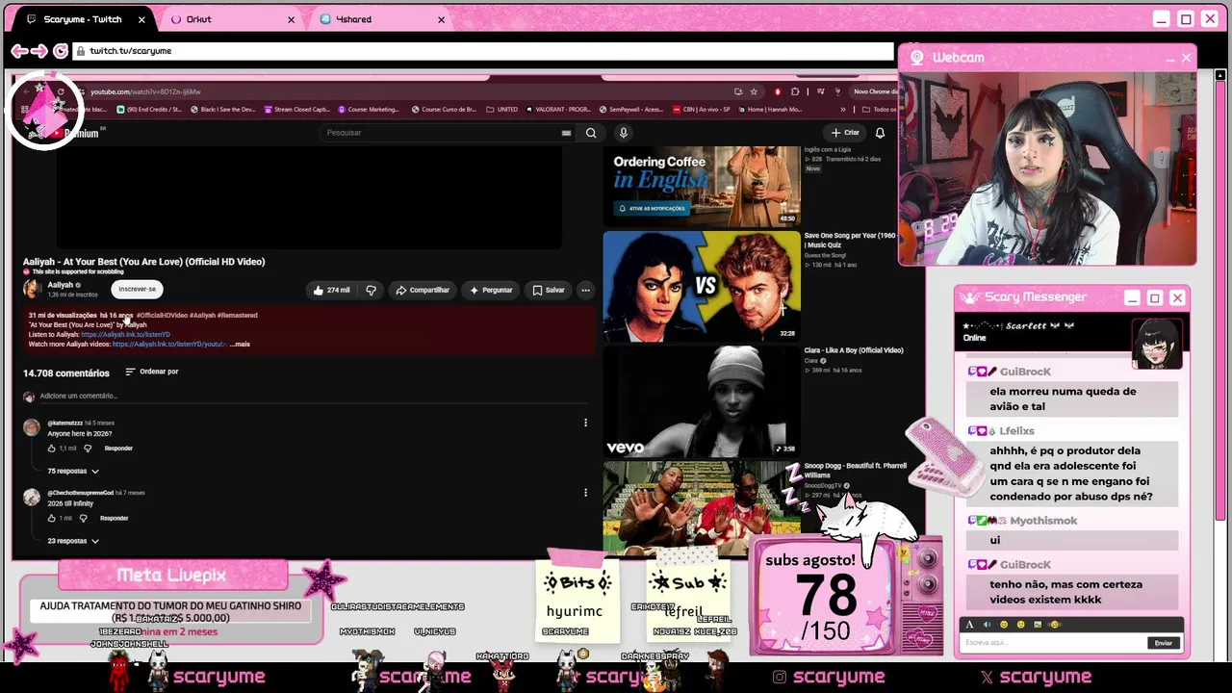Screen dimensions: 1232x693
Task: Open the Ciara - Like A Boy thumbnail
Action: tap(702, 401)
